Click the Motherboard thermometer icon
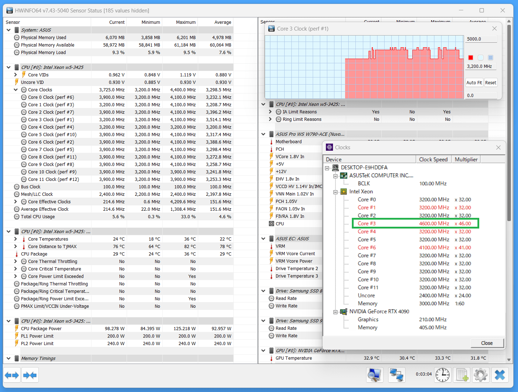The width and height of the screenshot is (518, 392). (271, 141)
